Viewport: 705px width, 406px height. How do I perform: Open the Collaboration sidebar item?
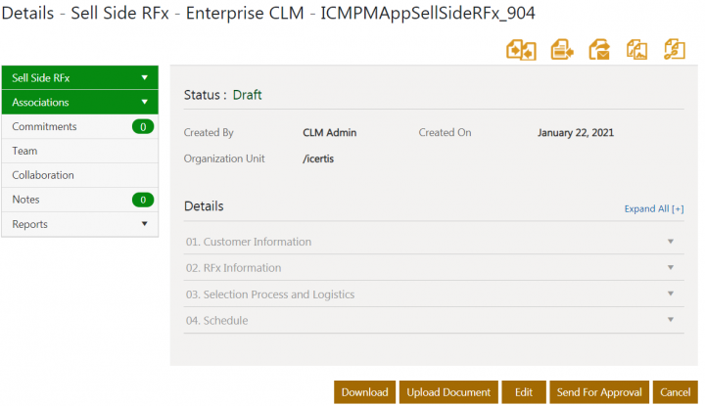point(43,175)
